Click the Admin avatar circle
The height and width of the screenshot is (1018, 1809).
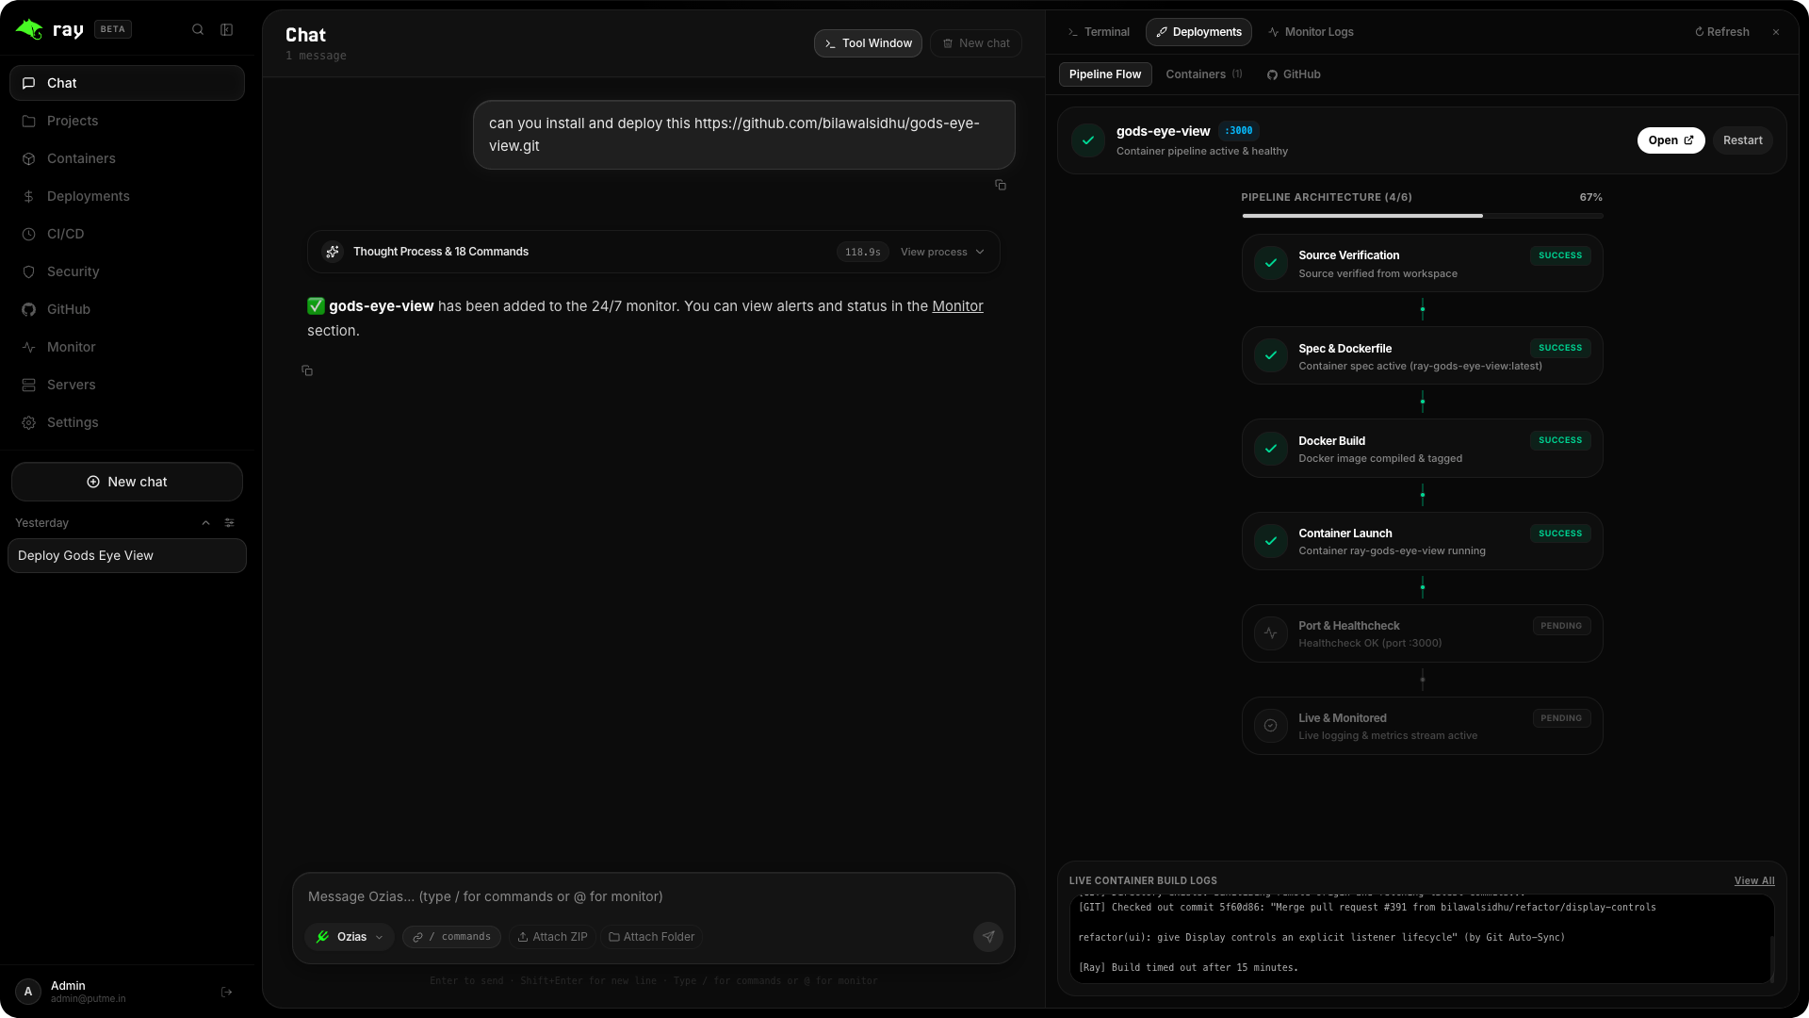click(x=28, y=992)
